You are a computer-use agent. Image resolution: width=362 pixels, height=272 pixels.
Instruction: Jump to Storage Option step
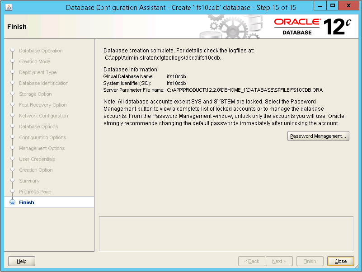pos(35,94)
